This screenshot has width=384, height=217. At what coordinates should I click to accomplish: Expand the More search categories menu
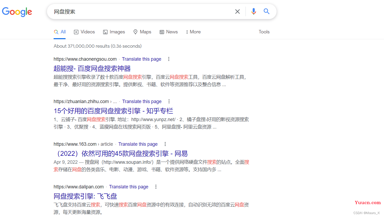pos(193,32)
